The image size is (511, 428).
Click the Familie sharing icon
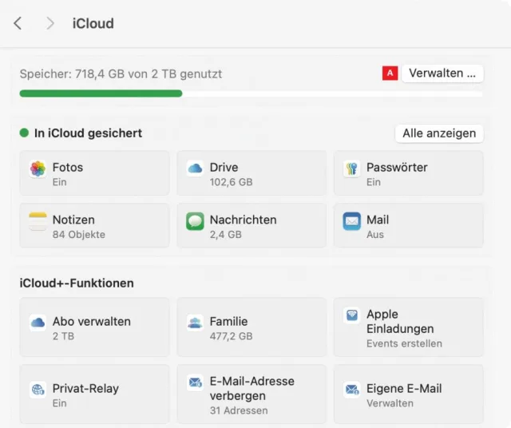pos(195,323)
